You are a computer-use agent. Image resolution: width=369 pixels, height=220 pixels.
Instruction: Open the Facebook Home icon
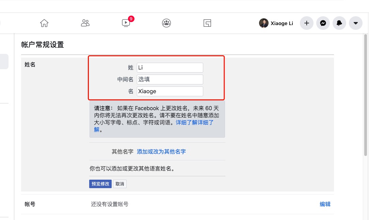coord(44,23)
